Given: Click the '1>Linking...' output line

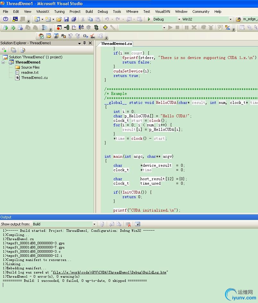Looking at the screenshot, I should pyautogui.click(x=14, y=264).
